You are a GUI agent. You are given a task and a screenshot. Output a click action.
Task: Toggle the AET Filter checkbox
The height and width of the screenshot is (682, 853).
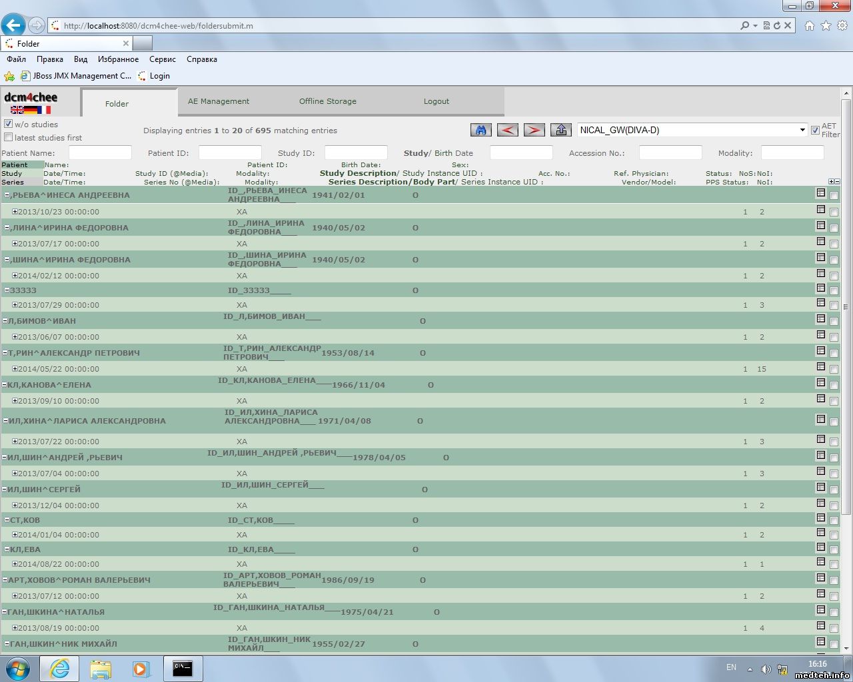(815, 130)
